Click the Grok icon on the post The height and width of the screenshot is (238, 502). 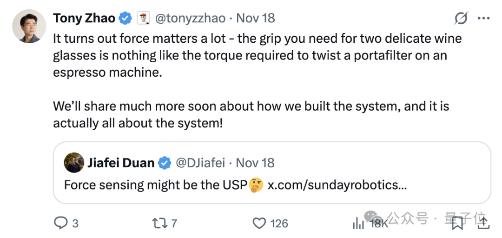(461, 19)
